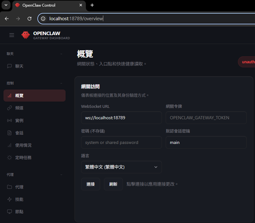Screen dimensions: 255x223
Task: Click the OpenClaw red logo icon
Action: (26, 35)
